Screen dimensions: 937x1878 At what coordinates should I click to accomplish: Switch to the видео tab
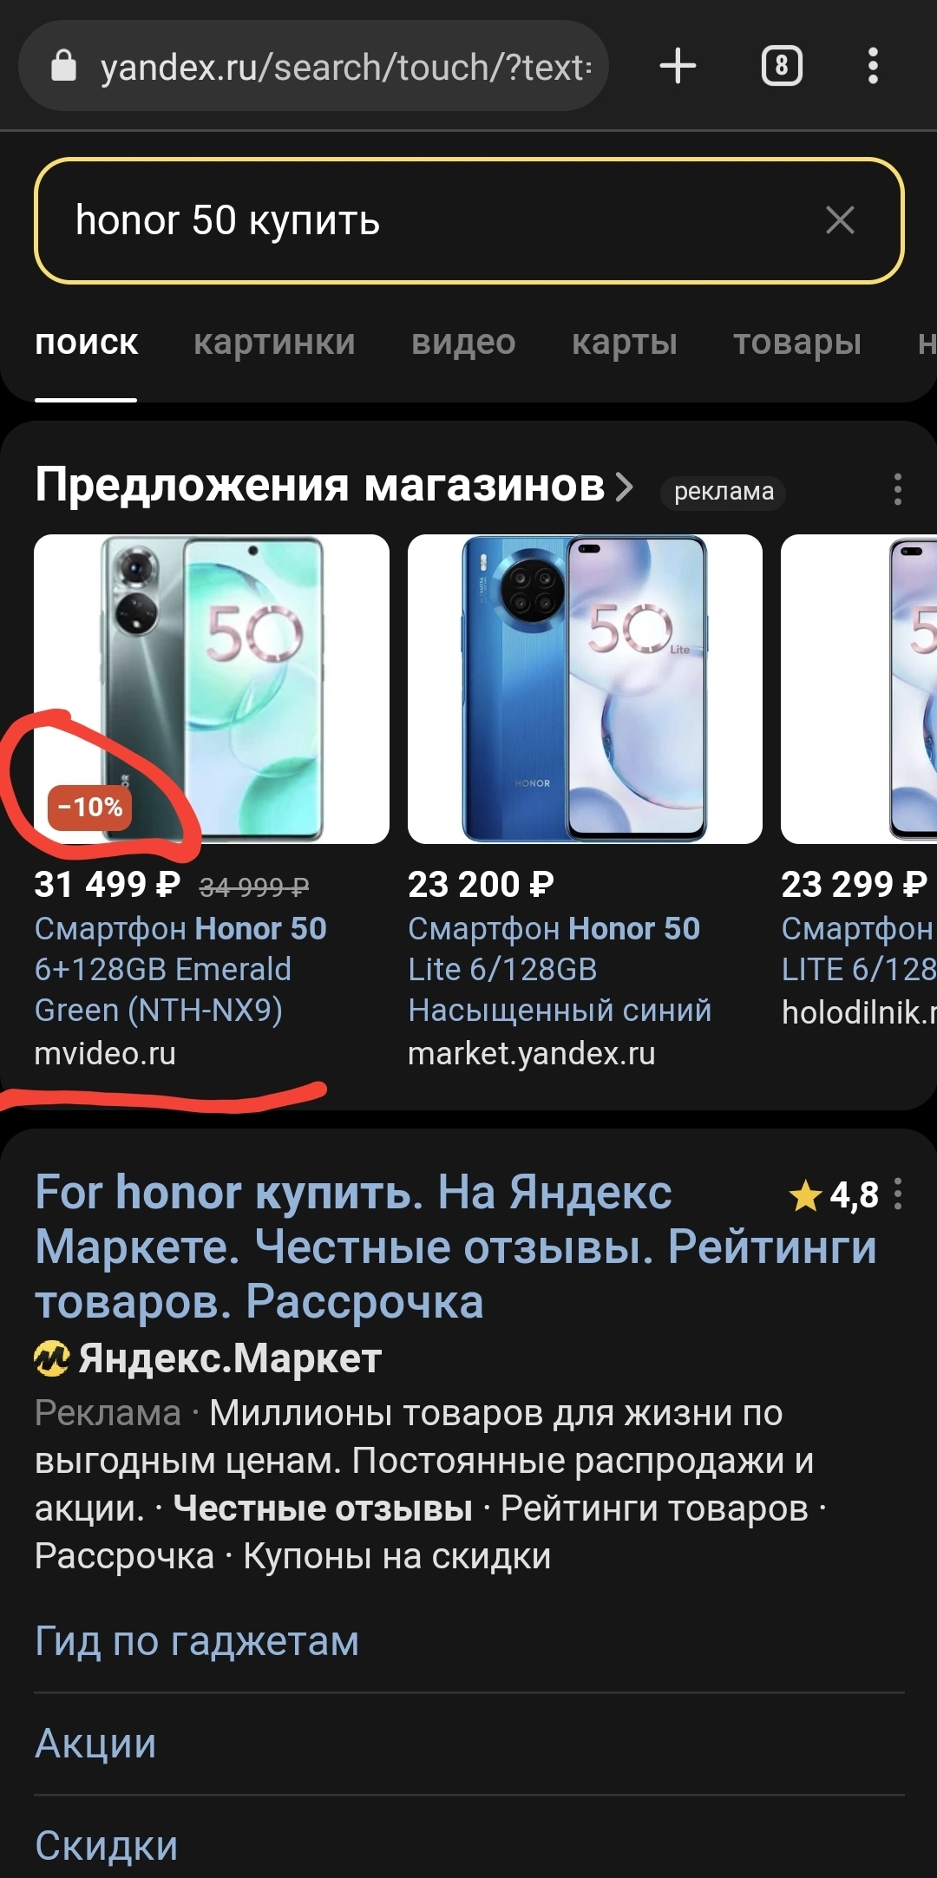click(463, 343)
